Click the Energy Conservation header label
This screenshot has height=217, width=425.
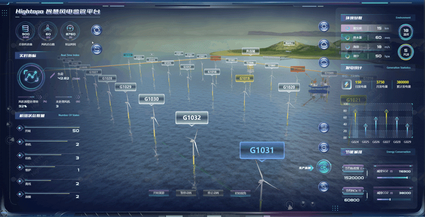pyautogui.click(x=398, y=152)
